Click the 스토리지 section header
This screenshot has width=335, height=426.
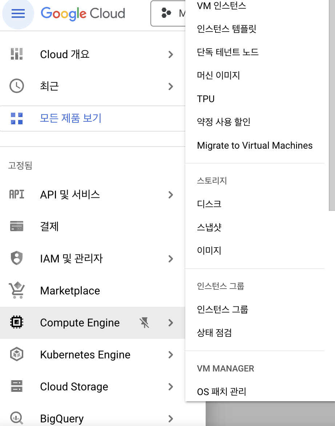[212, 181]
